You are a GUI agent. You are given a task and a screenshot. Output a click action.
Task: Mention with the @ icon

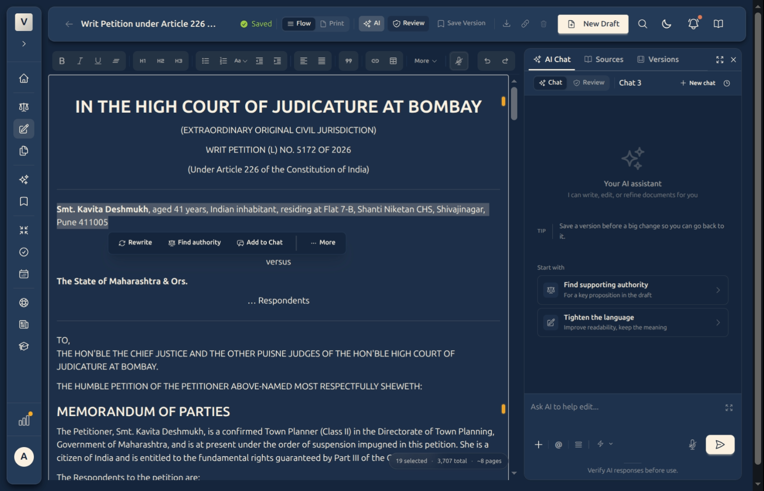pyautogui.click(x=559, y=445)
